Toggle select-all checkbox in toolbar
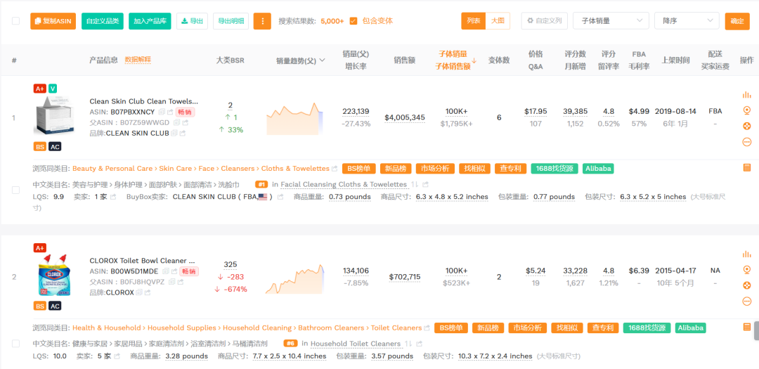 16,21
